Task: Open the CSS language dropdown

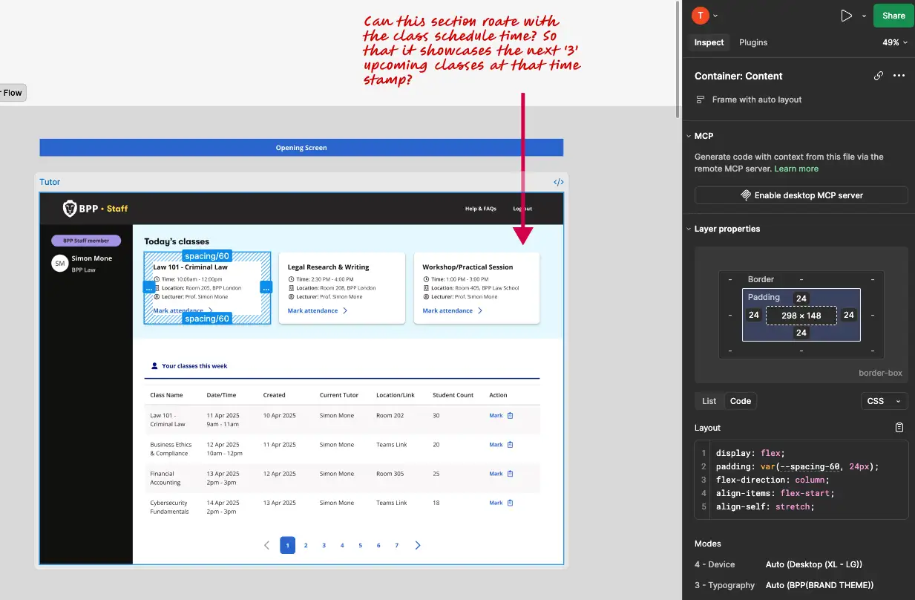Action: pos(884,401)
